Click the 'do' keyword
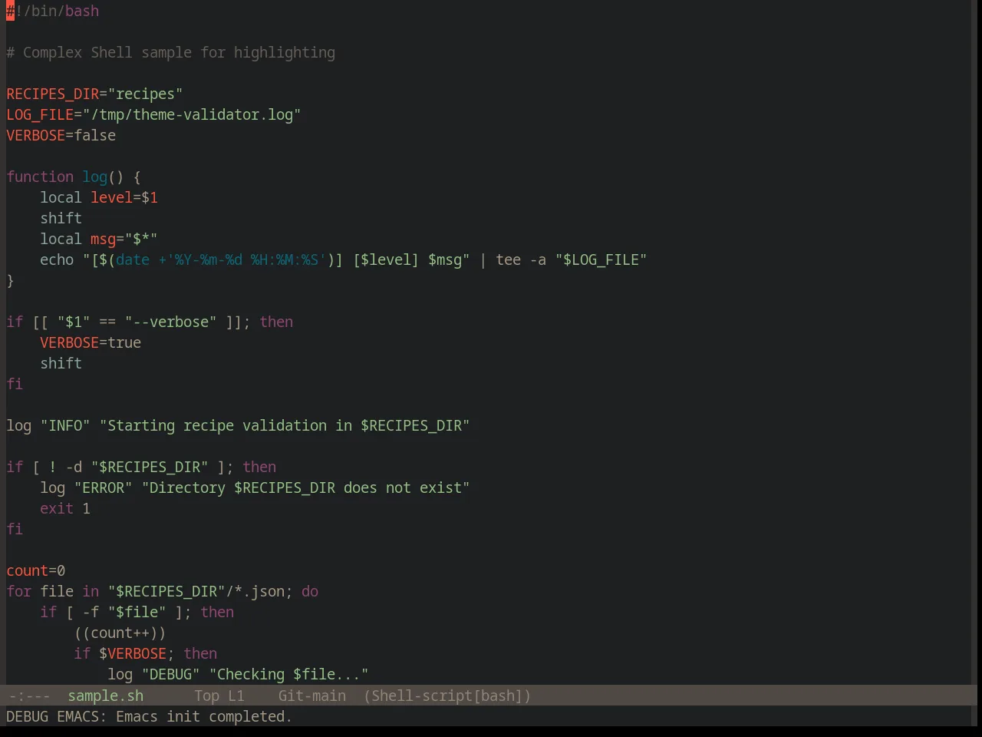The image size is (982, 737). click(x=310, y=591)
